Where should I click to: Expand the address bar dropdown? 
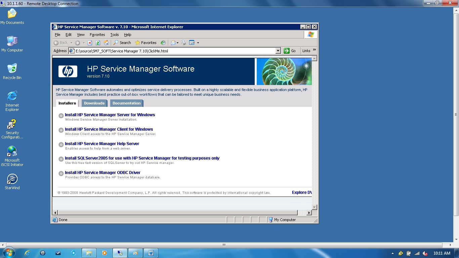pyautogui.click(x=278, y=51)
